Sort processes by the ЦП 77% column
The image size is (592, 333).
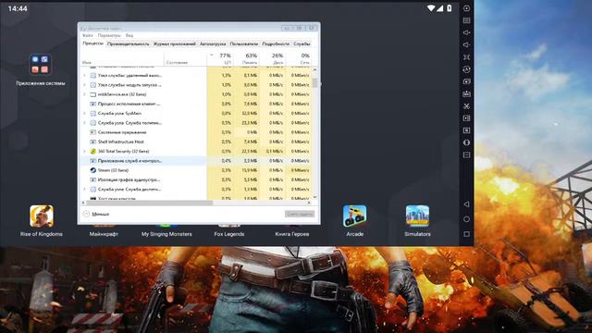(220, 58)
